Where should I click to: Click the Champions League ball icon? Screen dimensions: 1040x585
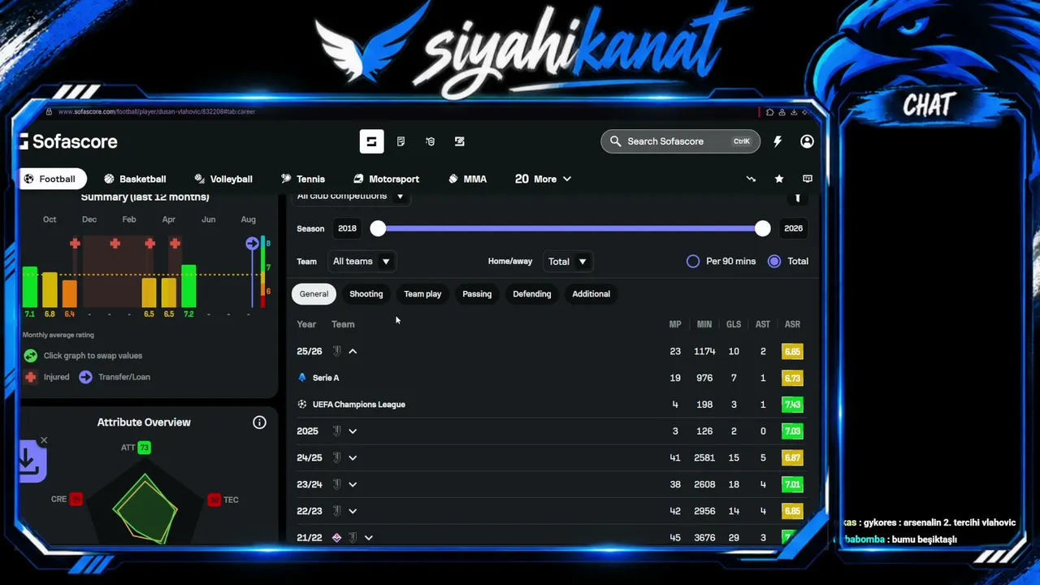click(302, 405)
